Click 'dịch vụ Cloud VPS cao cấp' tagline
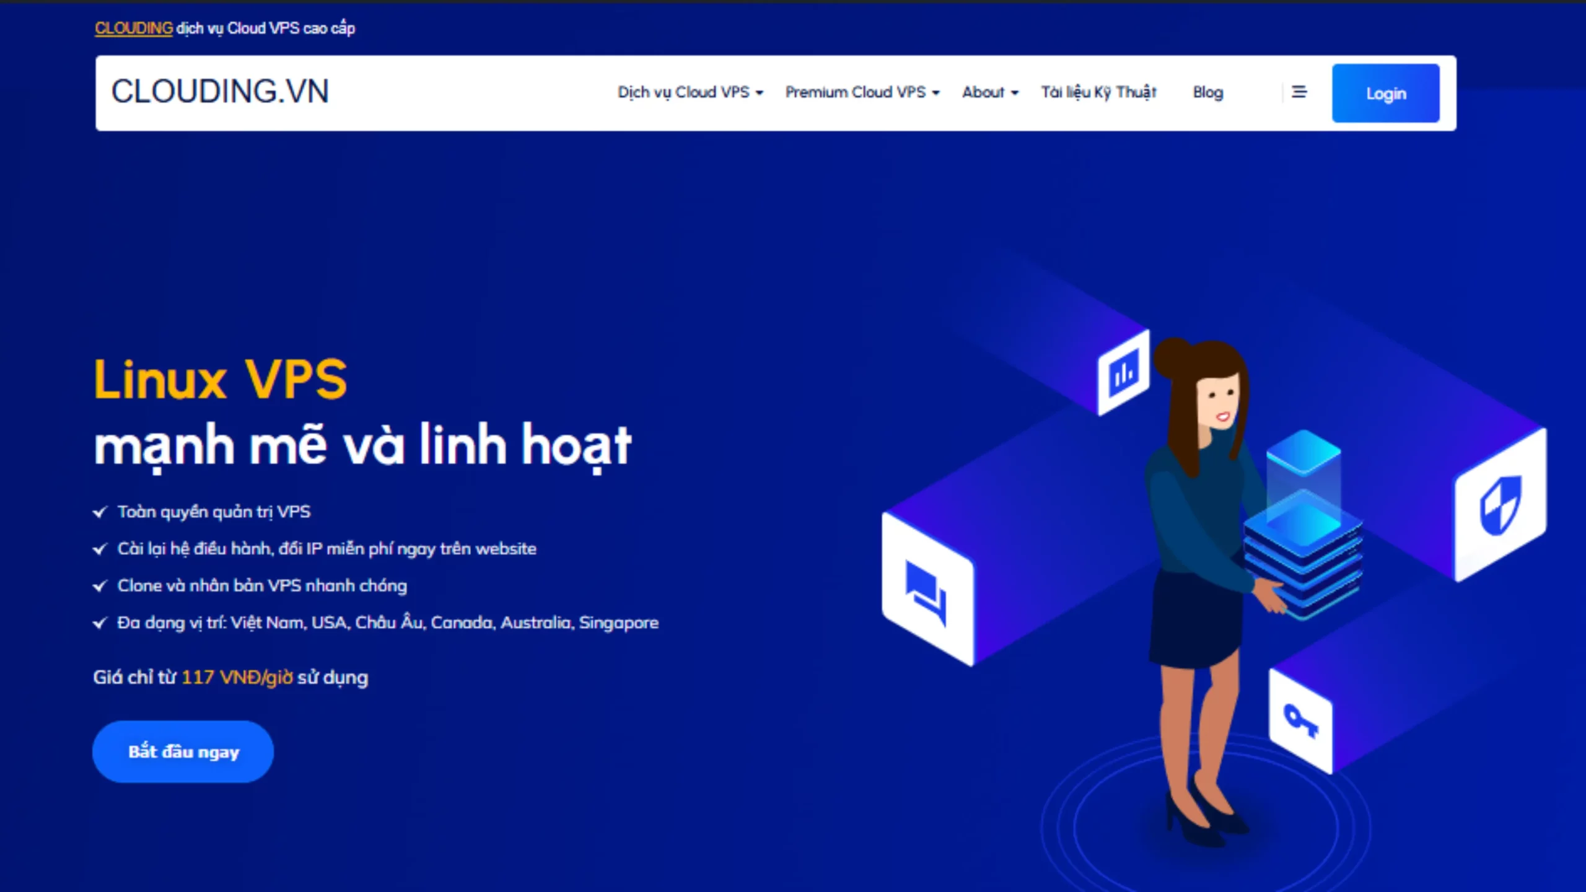 click(x=266, y=28)
